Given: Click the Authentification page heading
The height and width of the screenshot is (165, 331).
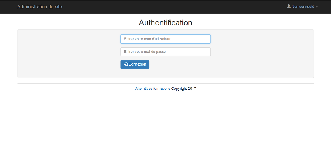Looking at the screenshot, I should (x=165, y=23).
